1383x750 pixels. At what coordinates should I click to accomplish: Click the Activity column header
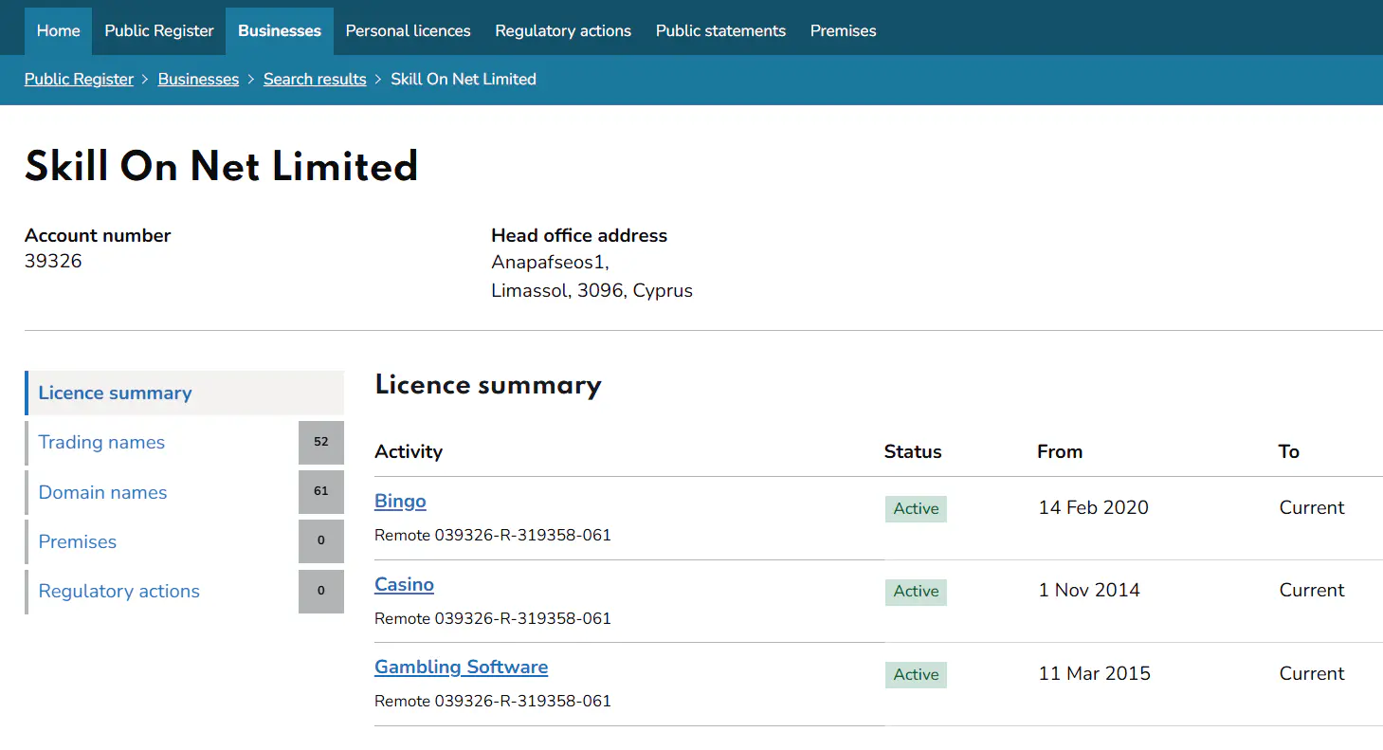click(x=409, y=451)
